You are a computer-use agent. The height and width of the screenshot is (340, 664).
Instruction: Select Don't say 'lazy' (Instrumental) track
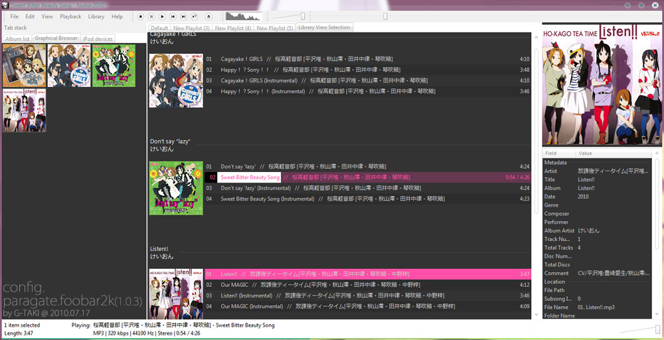coord(368,188)
